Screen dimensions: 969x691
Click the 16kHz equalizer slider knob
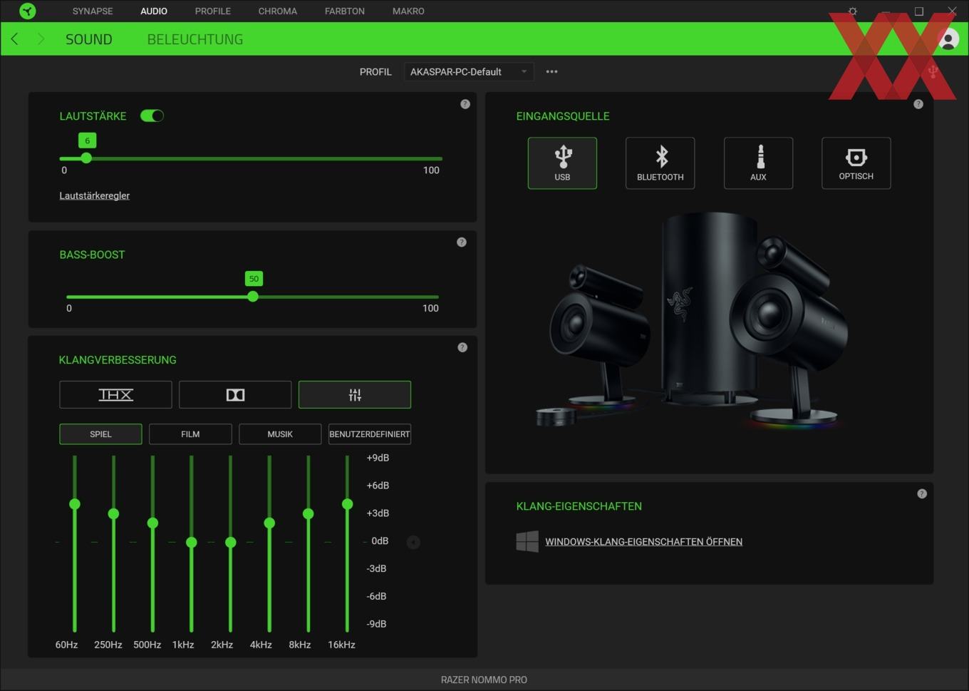tap(348, 504)
